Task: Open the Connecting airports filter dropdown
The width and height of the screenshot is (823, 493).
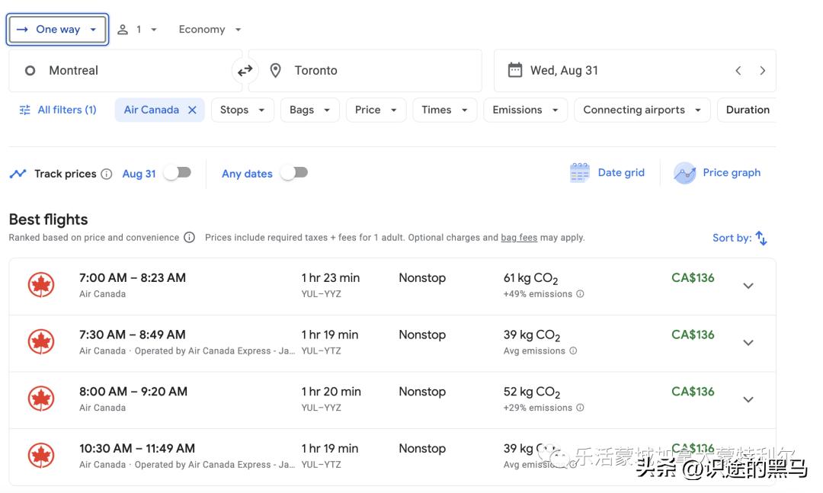Action: tap(642, 110)
